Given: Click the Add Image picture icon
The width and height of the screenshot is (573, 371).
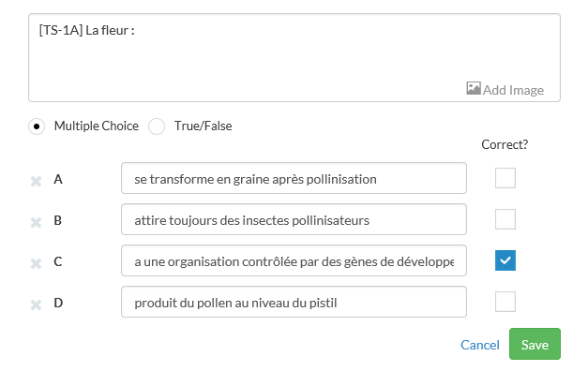Looking at the screenshot, I should (x=474, y=88).
